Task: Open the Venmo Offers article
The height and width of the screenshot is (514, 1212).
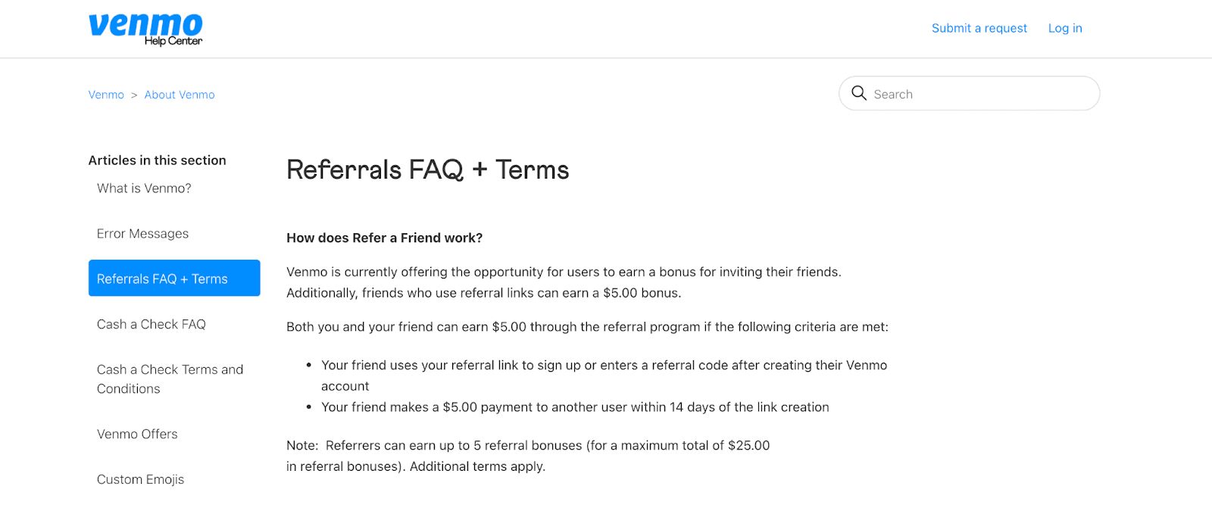Action: click(137, 434)
